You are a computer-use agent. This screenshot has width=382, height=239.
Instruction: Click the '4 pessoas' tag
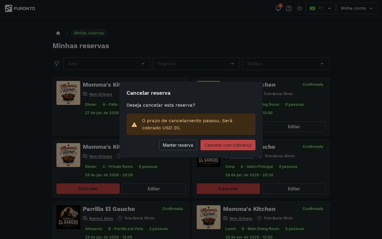(288, 167)
